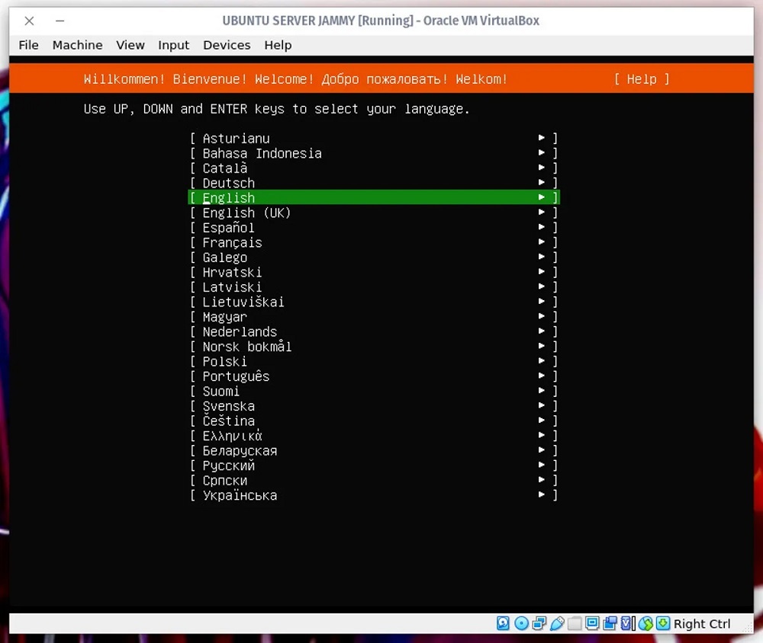This screenshot has height=643, width=763.
Task: Select Čeština language entry
Action: pos(374,421)
